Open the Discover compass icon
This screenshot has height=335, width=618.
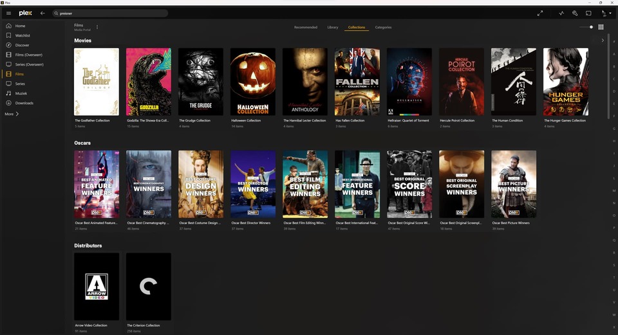tap(8, 45)
